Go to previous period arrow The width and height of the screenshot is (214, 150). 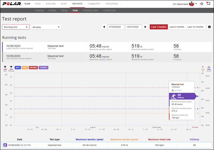point(104,27)
